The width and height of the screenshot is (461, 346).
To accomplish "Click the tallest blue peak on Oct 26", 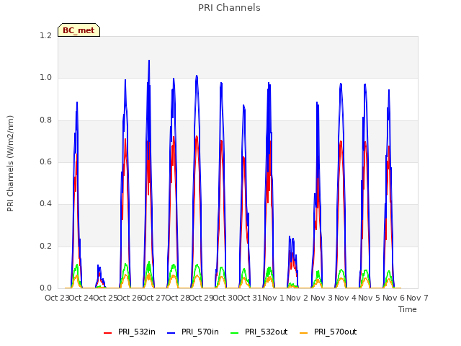I will point(149,61).
